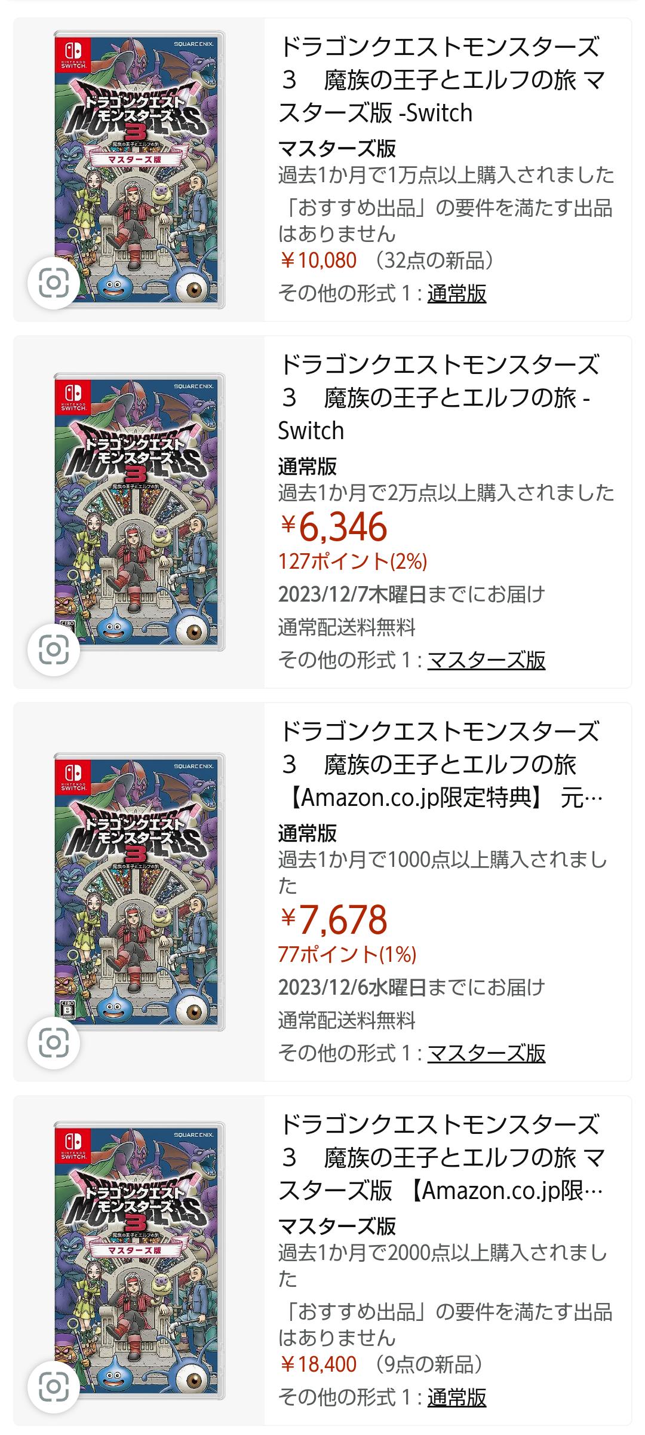Click the 通常版 format link under the ¥10,080 price
Image resolution: width=645 pixels, height=1435 pixels.
click(x=457, y=293)
